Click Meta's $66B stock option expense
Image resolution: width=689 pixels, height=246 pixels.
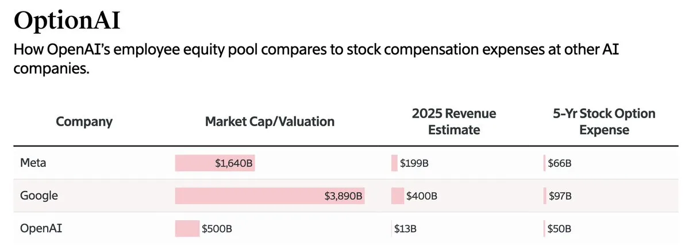pos(559,163)
